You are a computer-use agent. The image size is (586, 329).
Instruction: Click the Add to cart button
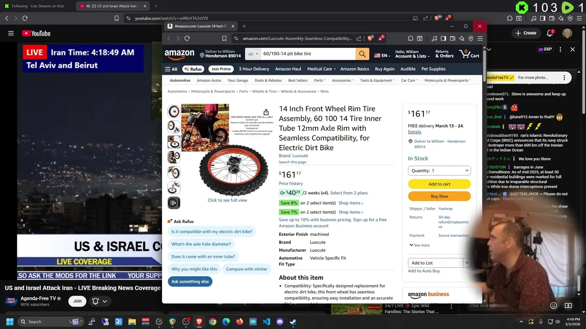[439, 184]
